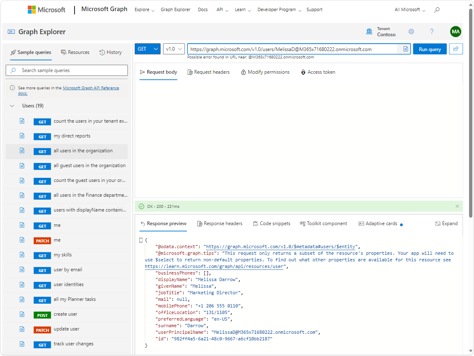
Task: Open the Access token tab
Action: coord(318,72)
